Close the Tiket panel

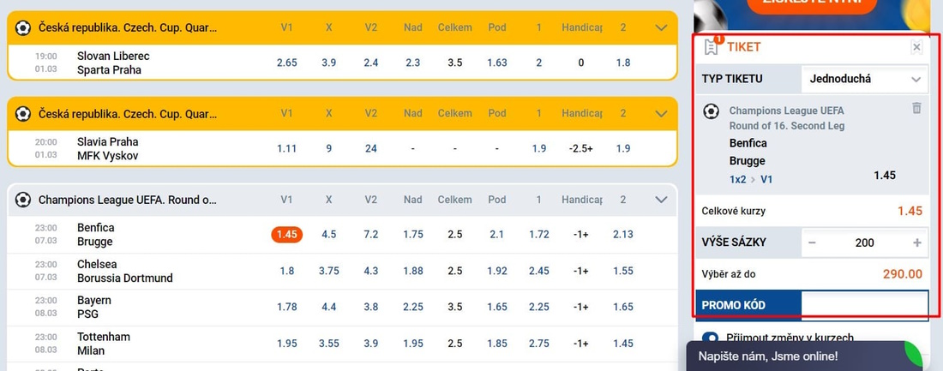[916, 47]
